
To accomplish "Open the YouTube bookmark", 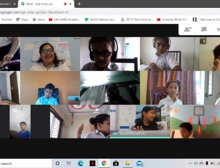I will (x=6, y=19).
